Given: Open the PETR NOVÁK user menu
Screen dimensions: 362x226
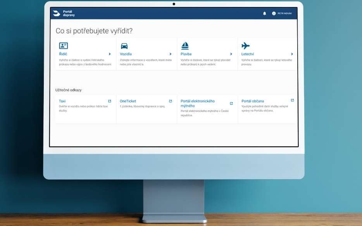Looking at the screenshot, I should pyautogui.click(x=284, y=14).
